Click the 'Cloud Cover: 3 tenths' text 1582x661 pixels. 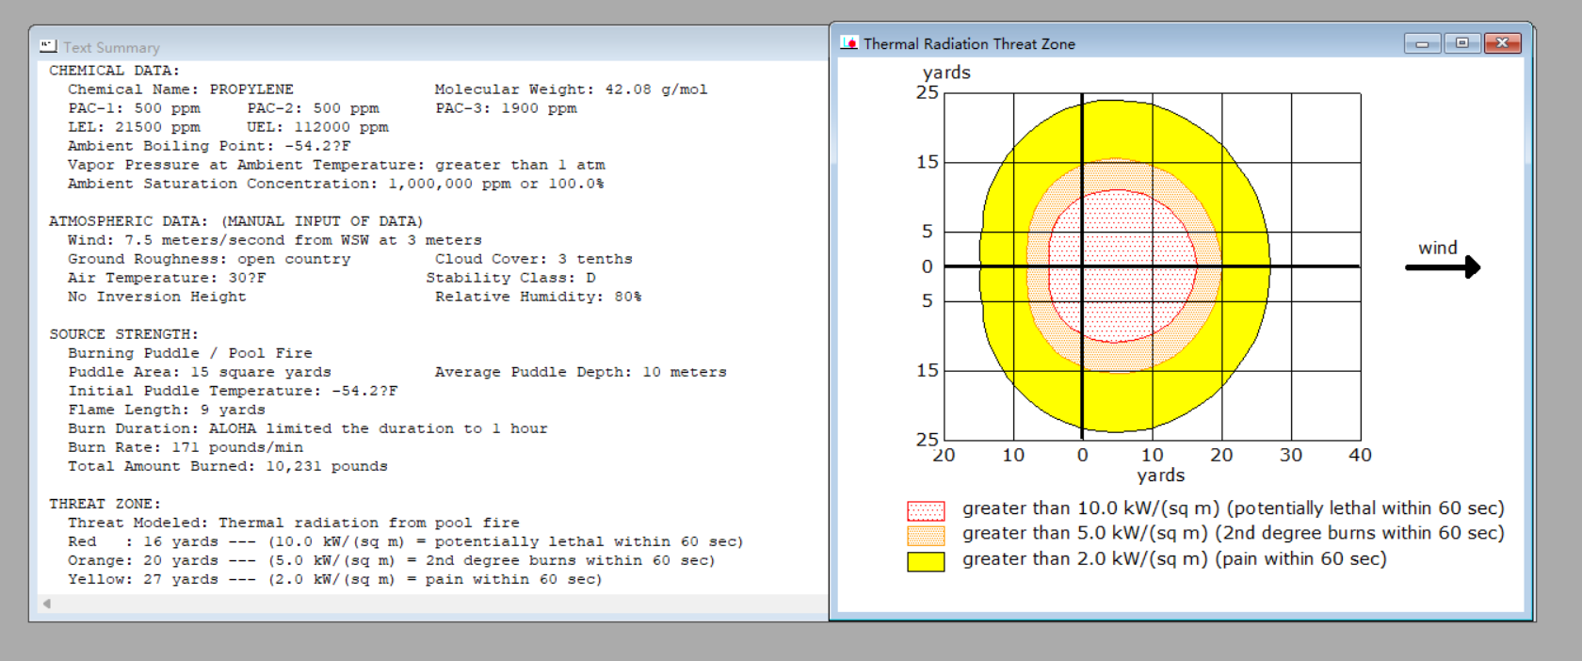coord(534,259)
